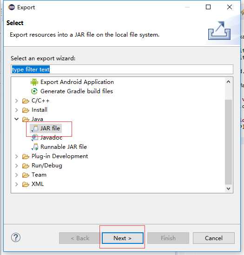Expand the C/C++ category
Screen dimensions: 244x255
click(x=16, y=101)
